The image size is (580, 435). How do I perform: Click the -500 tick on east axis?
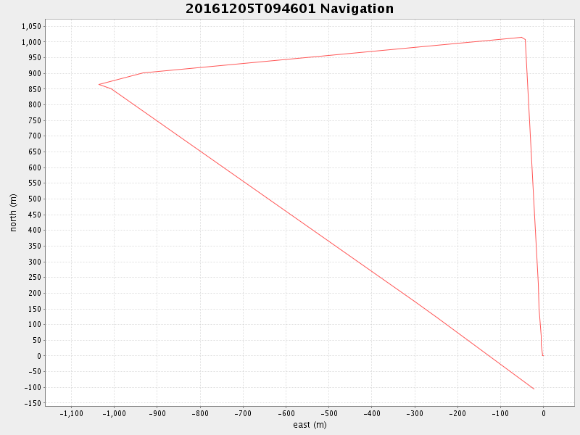[328, 414]
